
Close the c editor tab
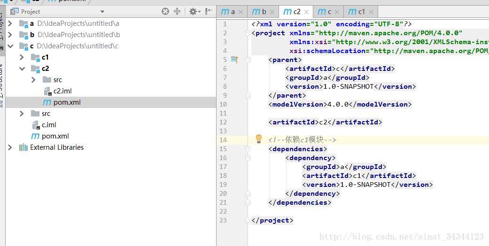tap(337, 12)
